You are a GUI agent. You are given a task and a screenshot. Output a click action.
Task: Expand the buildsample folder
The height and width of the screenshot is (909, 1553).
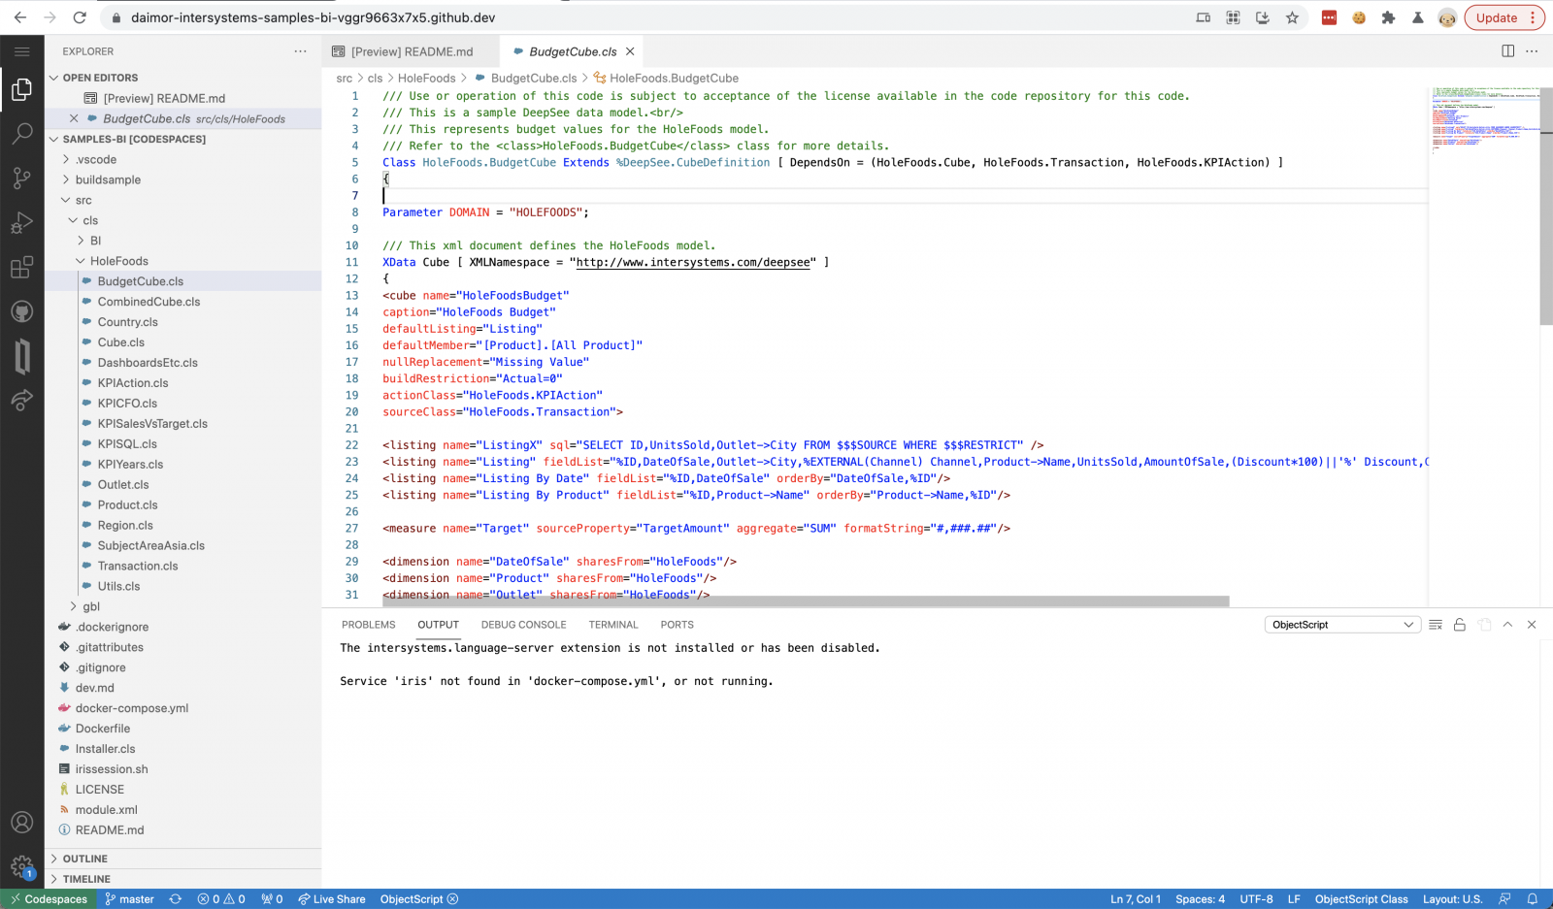coord(108,179)
